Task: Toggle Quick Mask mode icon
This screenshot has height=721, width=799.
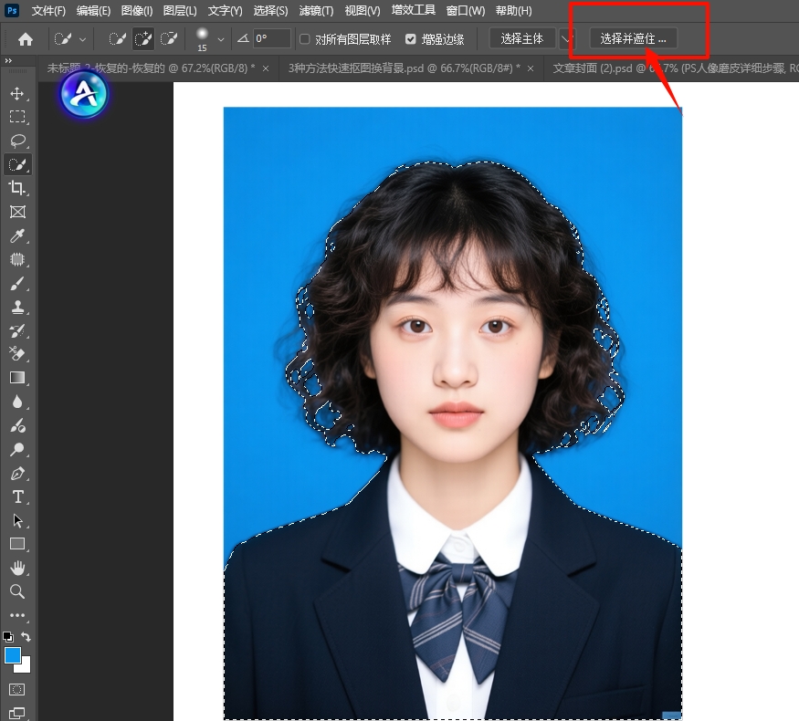Action: point(17,689)
